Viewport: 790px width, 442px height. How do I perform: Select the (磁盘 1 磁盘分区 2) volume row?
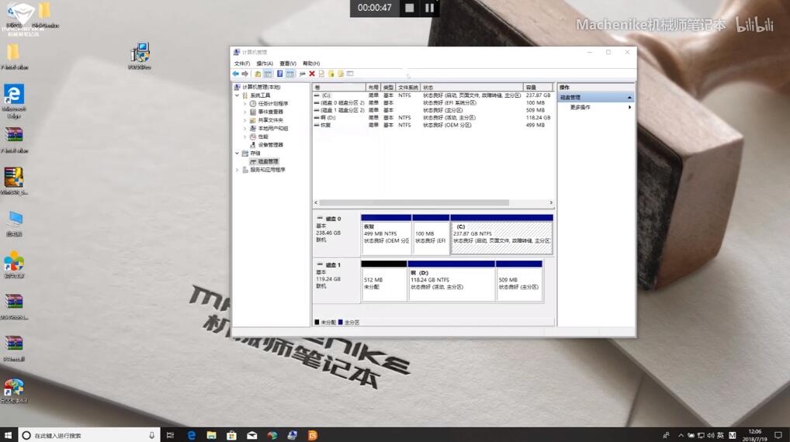[433, 110]
